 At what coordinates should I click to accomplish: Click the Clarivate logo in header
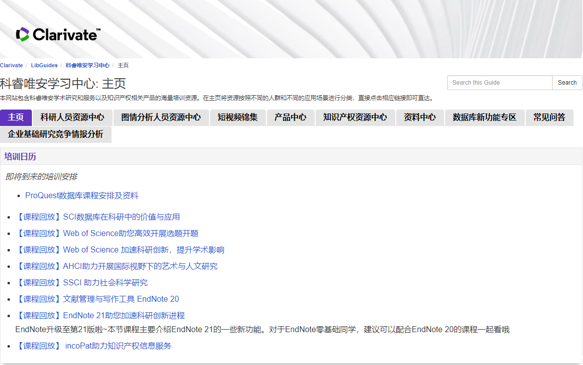click(x=58, y=34)
